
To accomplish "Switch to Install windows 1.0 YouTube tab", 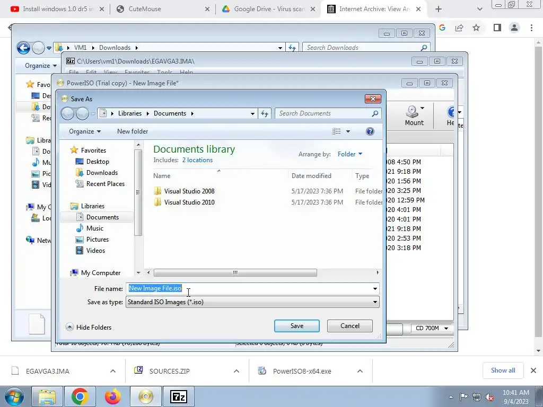I will (56, 9).
